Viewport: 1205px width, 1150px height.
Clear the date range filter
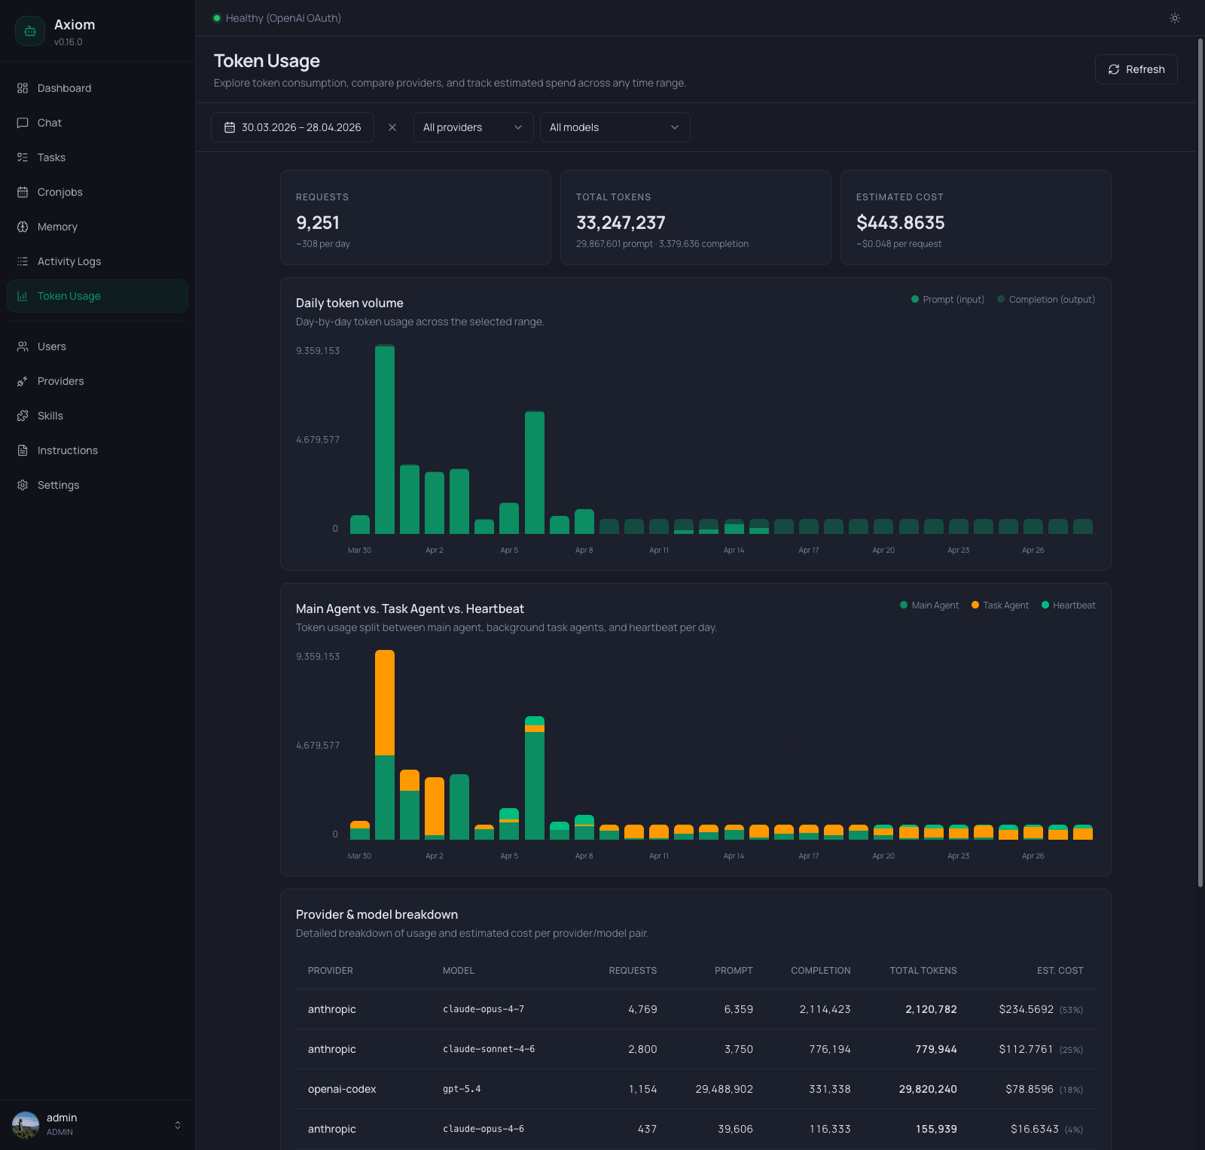pyautogui.click(x=392, y=127)
